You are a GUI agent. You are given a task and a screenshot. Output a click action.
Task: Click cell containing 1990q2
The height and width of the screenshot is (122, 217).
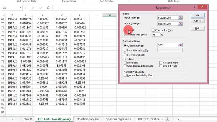[x=12, y=78]
